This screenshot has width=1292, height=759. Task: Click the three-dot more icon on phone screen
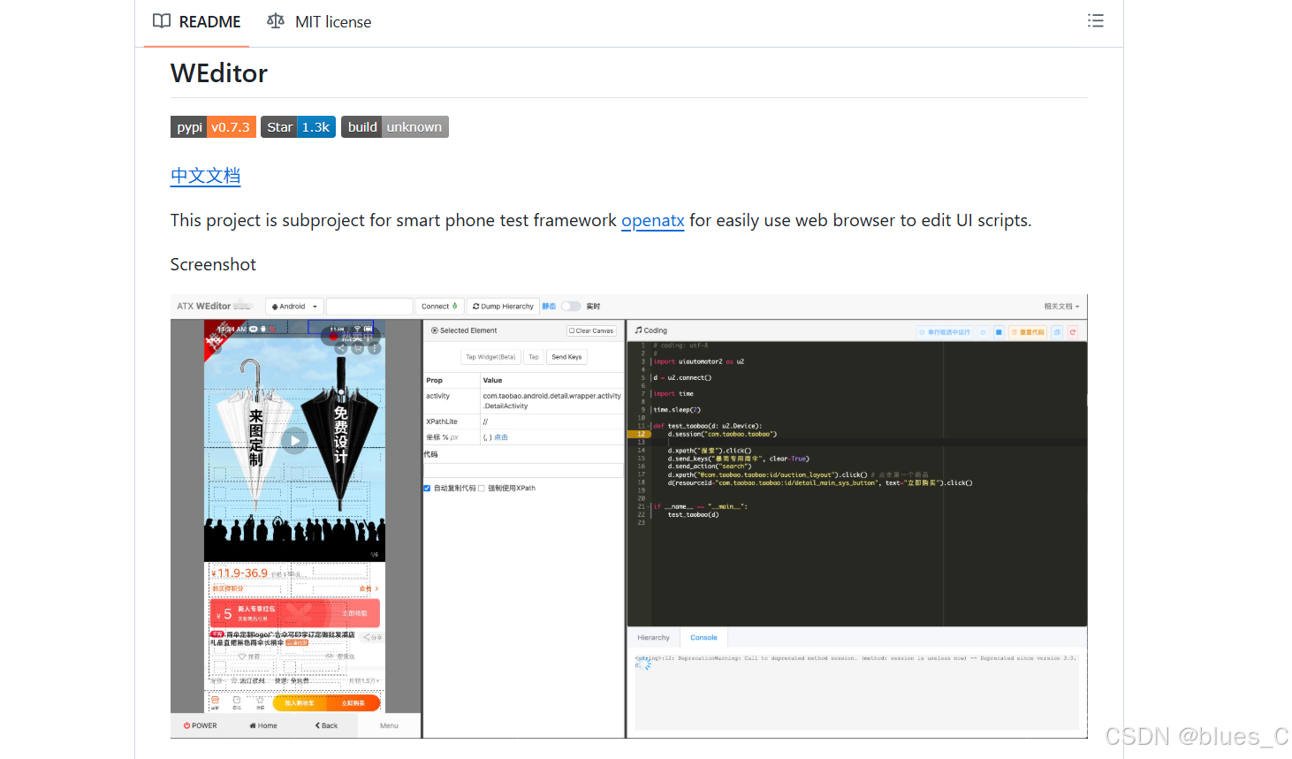pos(375,348)
